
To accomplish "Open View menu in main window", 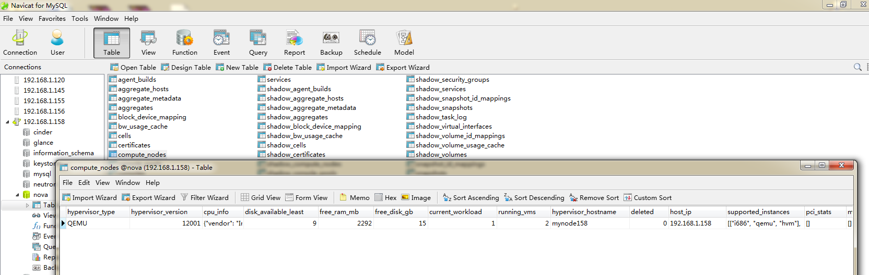I will point(26,18).
